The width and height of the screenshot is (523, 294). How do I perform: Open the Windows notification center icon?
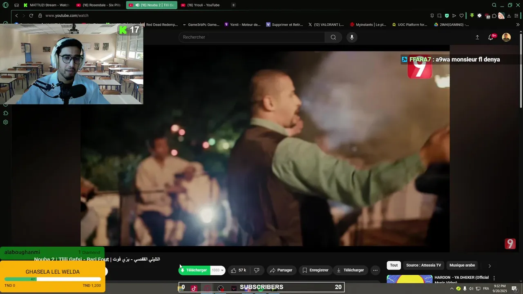[514, 289]
